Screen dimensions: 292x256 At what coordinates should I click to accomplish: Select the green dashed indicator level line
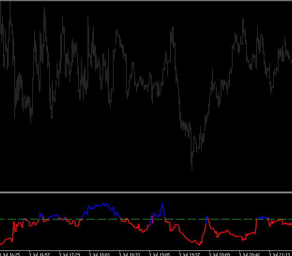pos(146,219)
